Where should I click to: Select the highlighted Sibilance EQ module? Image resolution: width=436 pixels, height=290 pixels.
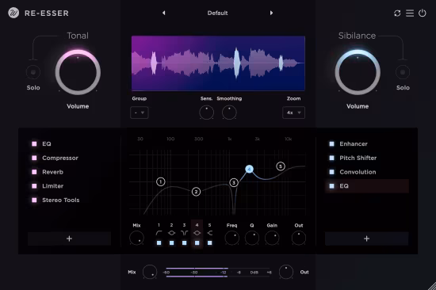pos(367,186)
